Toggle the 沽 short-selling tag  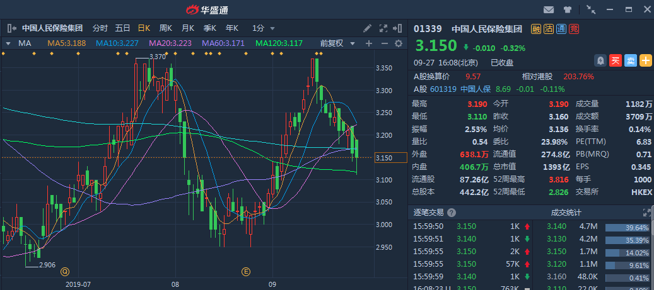[549, 28]
